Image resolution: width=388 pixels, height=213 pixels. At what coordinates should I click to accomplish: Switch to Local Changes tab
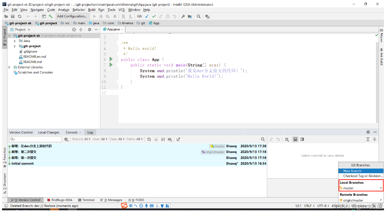tap(48, 132)
